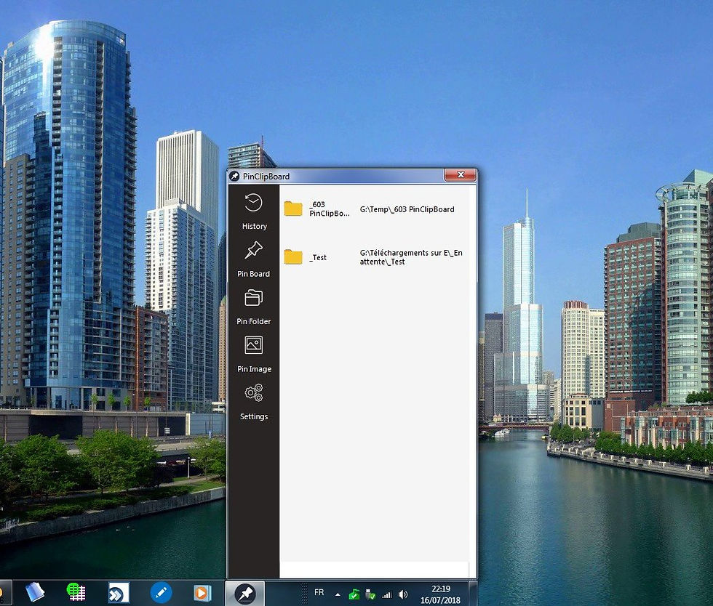
Task: Click the PinClipBoard title bar pin icon
Action: click(234, 177)
